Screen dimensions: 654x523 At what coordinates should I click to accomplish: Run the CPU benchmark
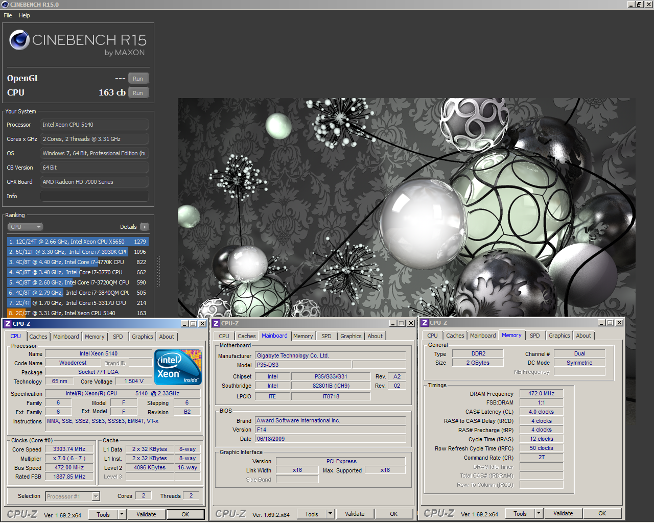click(138, 93)
